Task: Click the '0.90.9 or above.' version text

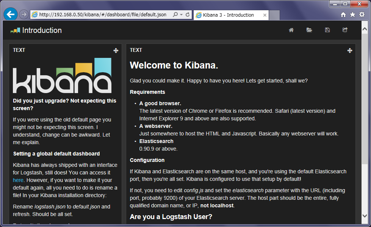Action: pos(158,149)
